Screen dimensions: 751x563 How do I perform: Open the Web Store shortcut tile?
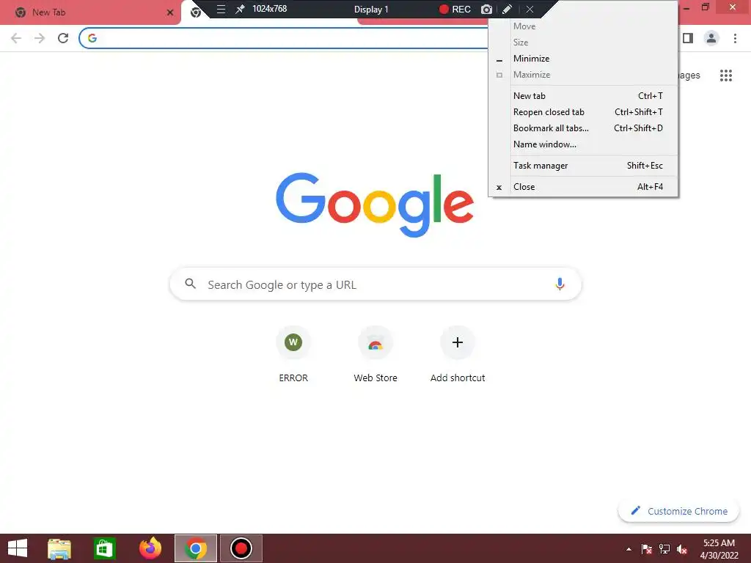pyautogui.click(x=375, y=354)
